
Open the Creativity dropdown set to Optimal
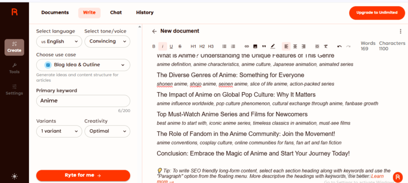tap(107, 131)
